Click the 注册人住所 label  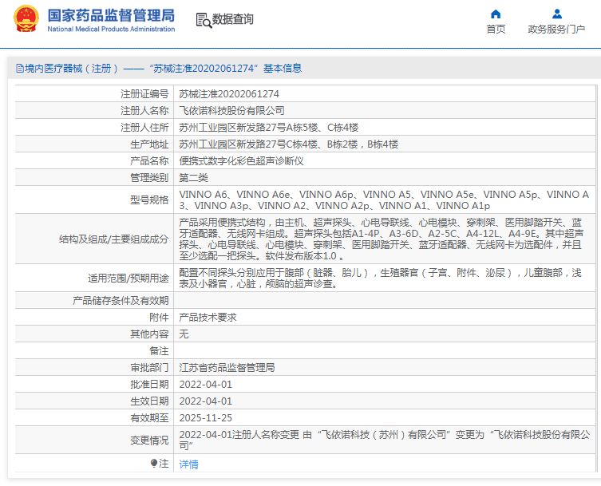(144, 128)
